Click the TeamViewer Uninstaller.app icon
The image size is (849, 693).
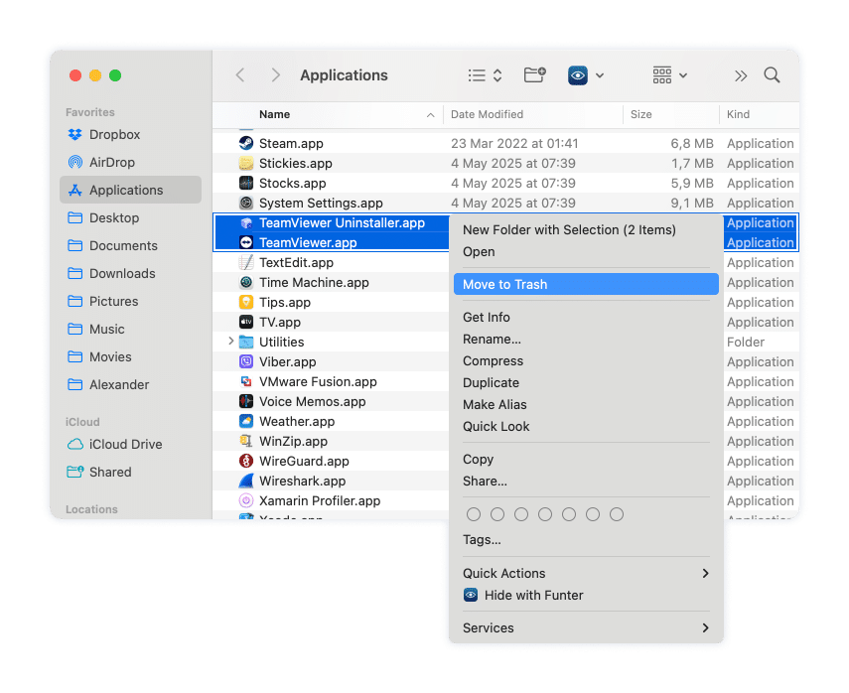pos(246,222)
